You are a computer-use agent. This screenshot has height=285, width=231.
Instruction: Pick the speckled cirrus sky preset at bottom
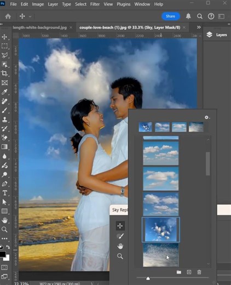click(161, 255)
